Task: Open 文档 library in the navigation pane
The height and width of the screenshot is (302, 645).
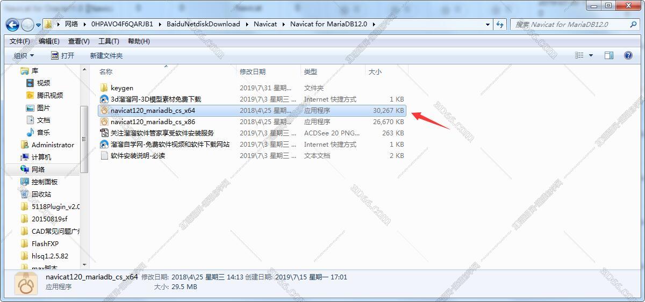Action: tap(44, 120)
